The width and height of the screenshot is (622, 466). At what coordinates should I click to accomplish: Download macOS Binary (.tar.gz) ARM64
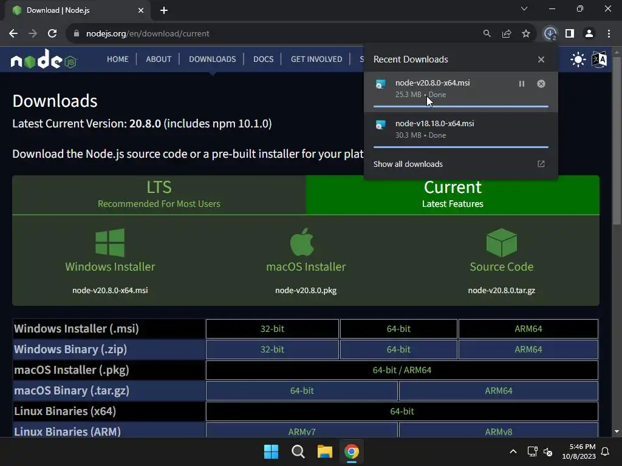point(499,391)
